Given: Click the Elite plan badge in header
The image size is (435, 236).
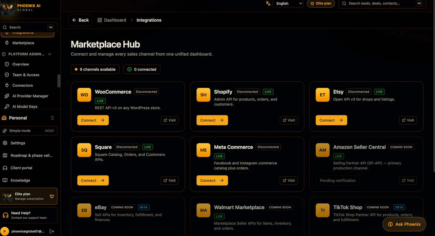Looking at the screenshot, I should tap(321, 4).
